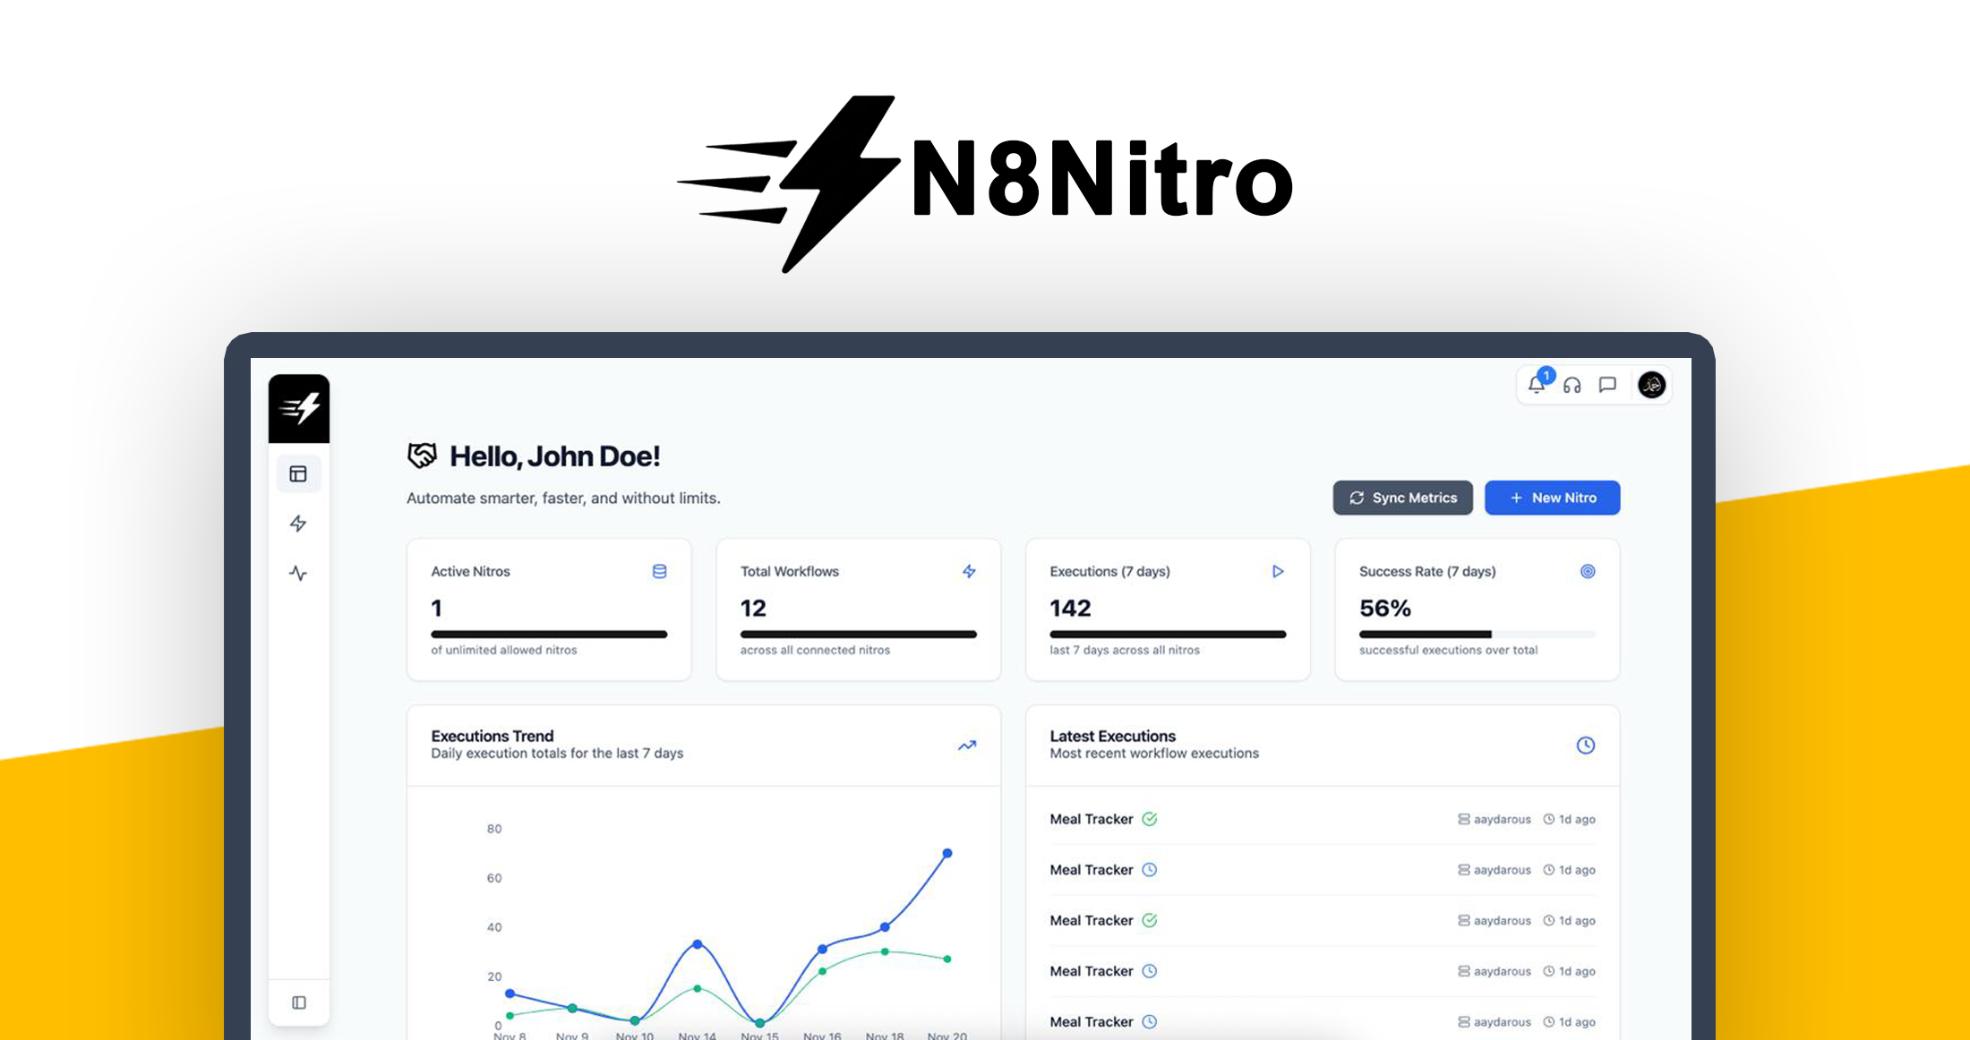Toggle the clock icon on Latest Executions header
The image size is (1970, 1040).
click(1585, 745)
